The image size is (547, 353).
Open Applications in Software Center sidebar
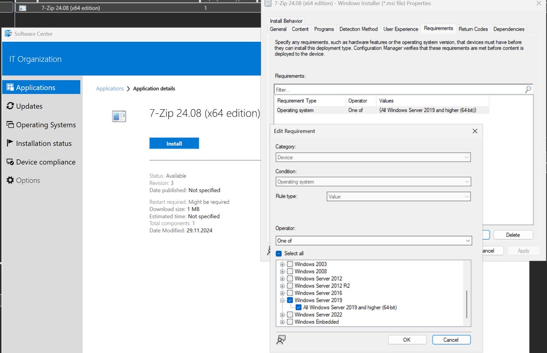click(41, 87)
